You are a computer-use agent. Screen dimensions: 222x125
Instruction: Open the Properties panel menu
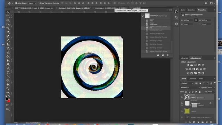(214, 10)
